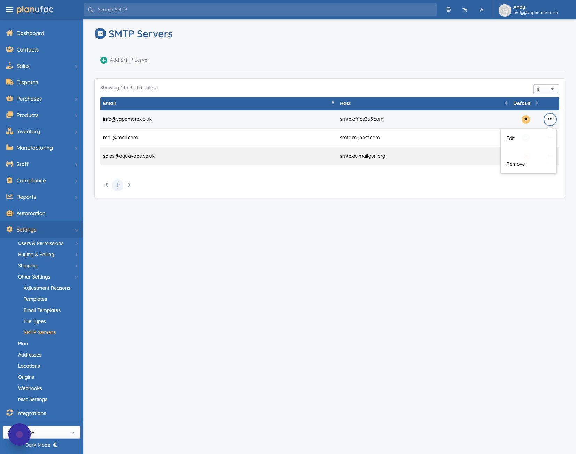Open the dropdown at sidebar bottom
576x454 pixels.
pyautogui.click(x=41, y=432)
